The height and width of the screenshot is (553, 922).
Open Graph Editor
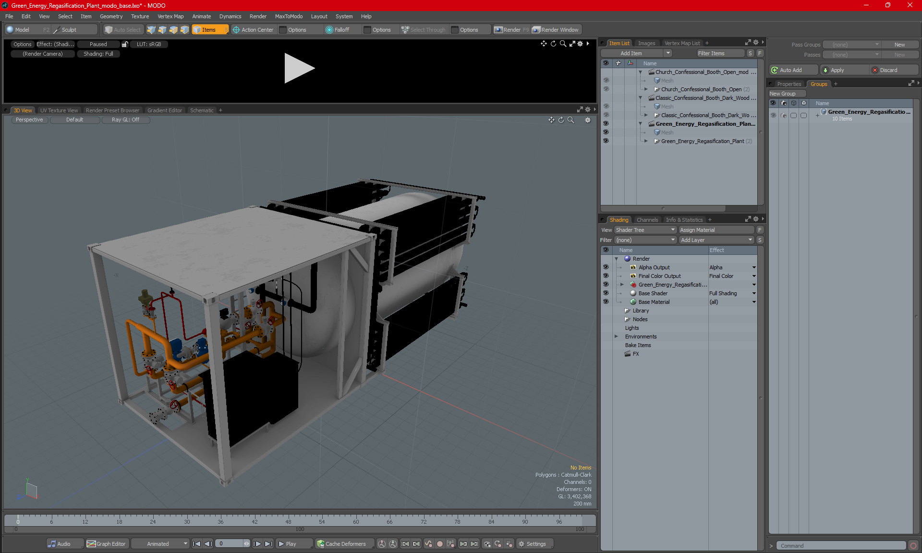pos(107,544)
